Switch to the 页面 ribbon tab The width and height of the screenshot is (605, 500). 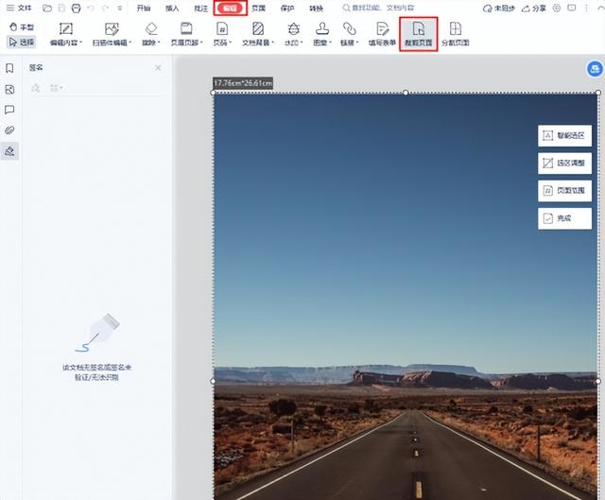[258, 9]
